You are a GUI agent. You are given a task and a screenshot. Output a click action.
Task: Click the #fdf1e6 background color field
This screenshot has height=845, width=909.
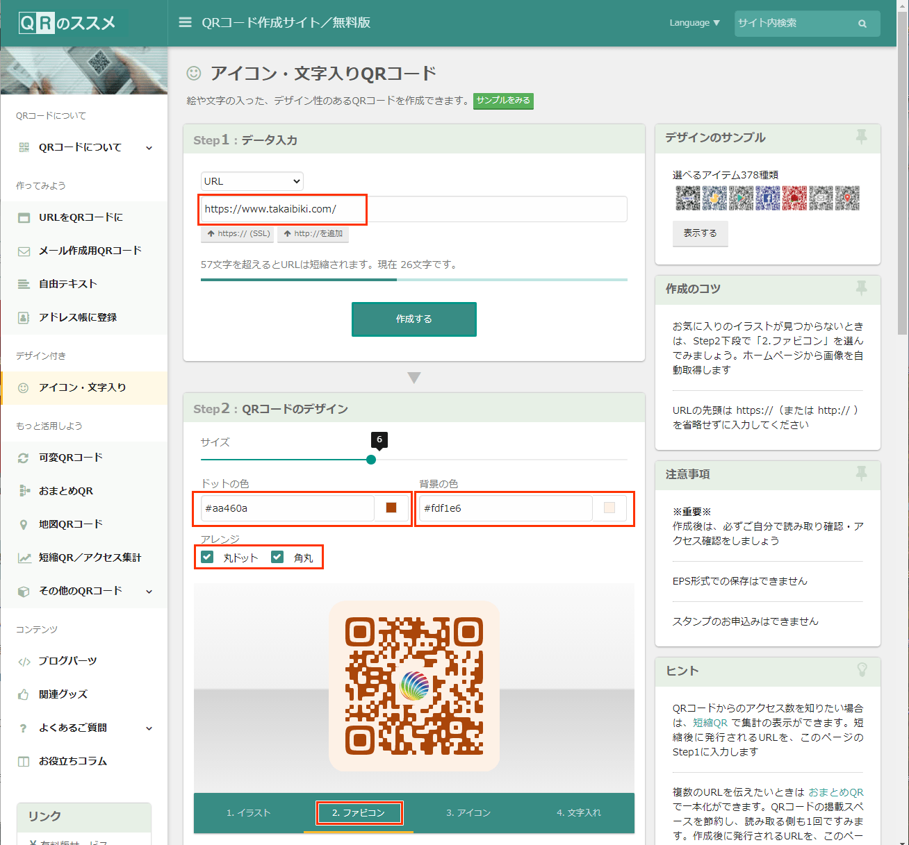[x=506, y=508]
